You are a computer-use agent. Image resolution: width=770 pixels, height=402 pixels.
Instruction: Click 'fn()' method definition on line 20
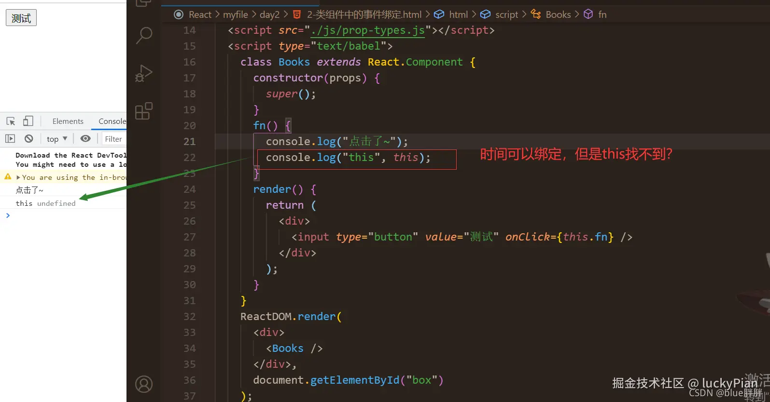click(266, 126)
